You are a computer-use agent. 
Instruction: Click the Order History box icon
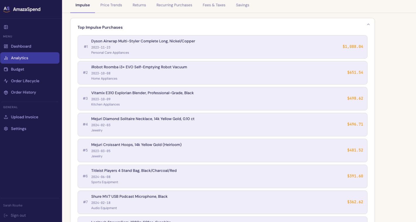[x=6, y=93]
